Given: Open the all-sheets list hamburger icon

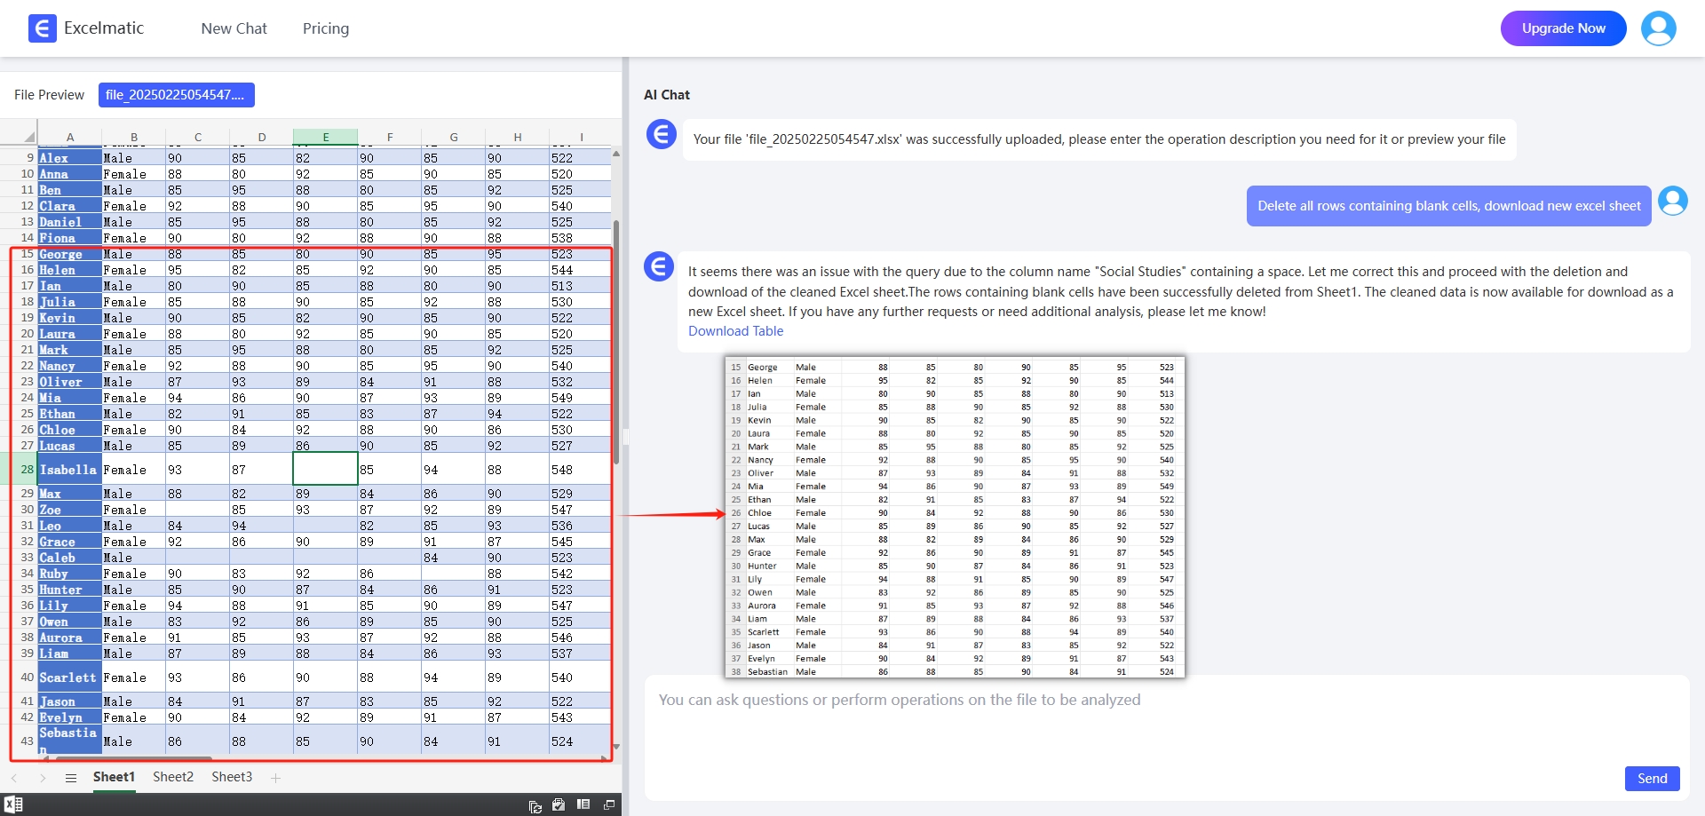Looking at the screenshot, I should [x=71, y=778].
